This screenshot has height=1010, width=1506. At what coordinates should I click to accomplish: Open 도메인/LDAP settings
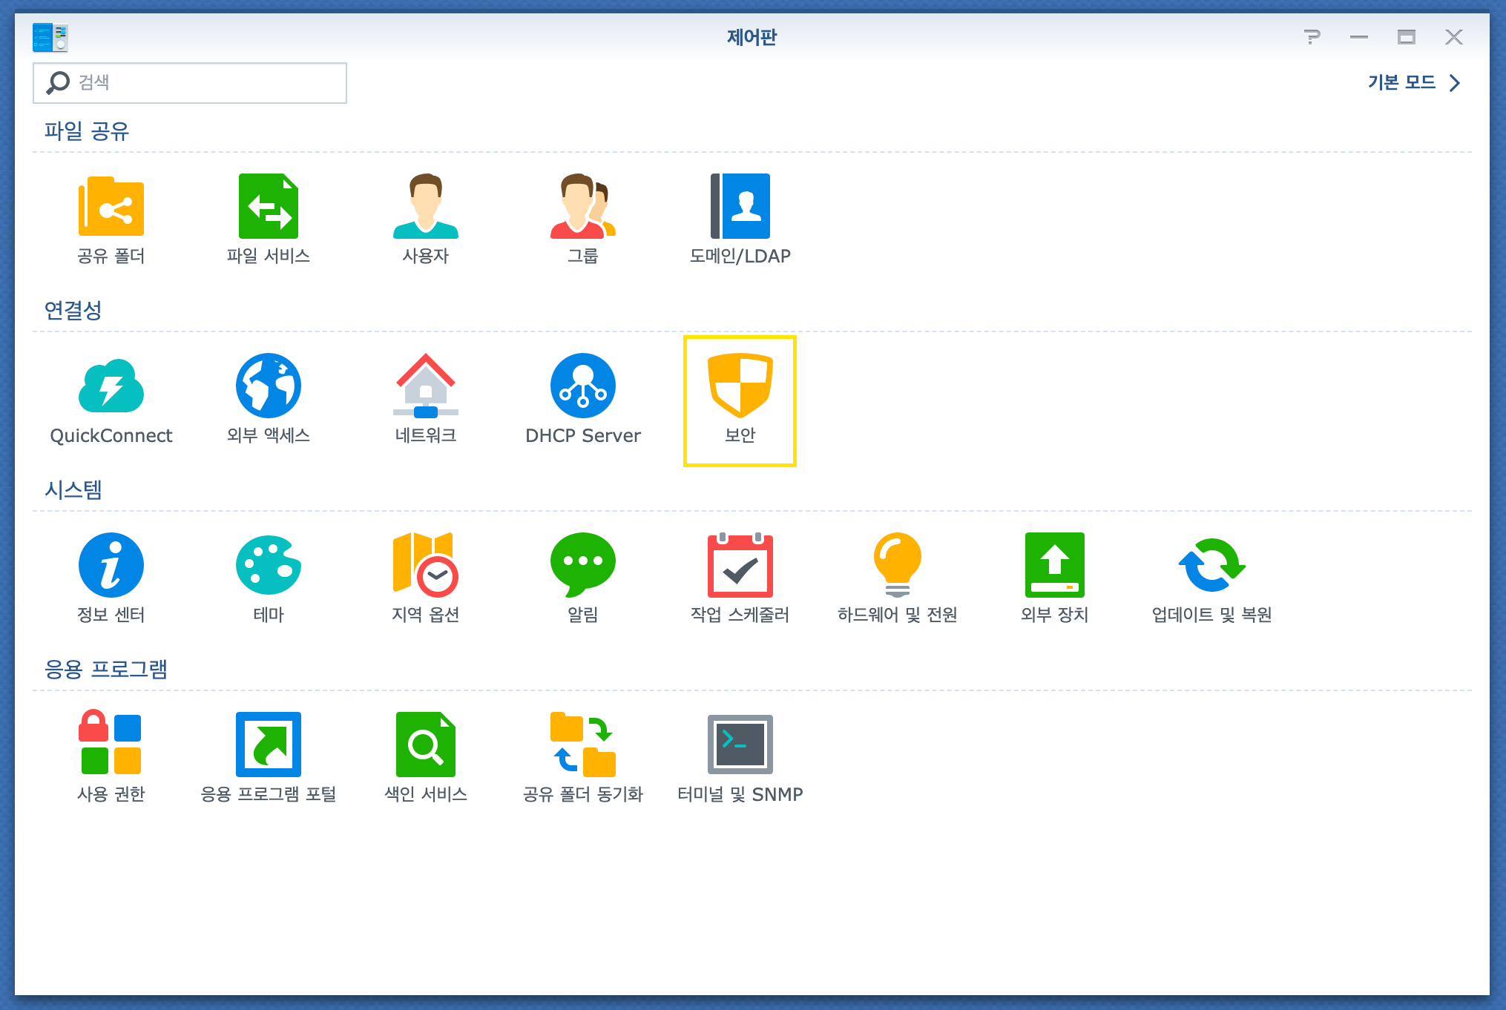click(740, 208)
